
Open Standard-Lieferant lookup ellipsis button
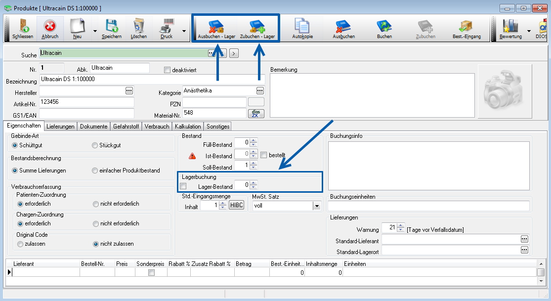(524, 239)
